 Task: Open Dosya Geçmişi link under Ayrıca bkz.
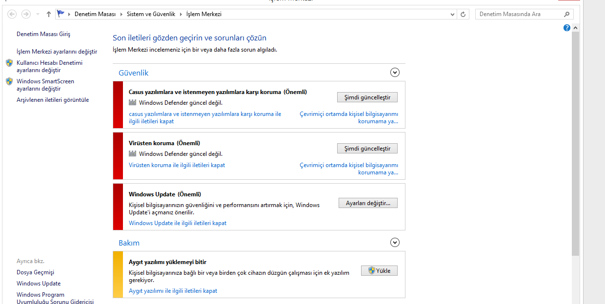pos(35,272)
